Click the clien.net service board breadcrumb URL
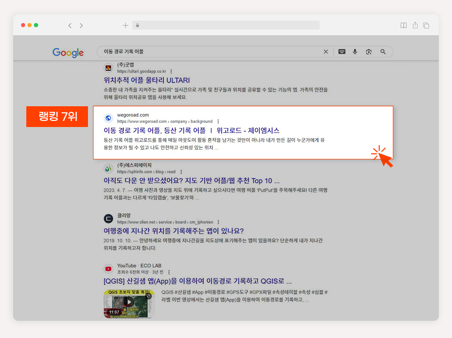Image resolution: width=452 pixels, height=338 pixels. (x=165, y=222)
